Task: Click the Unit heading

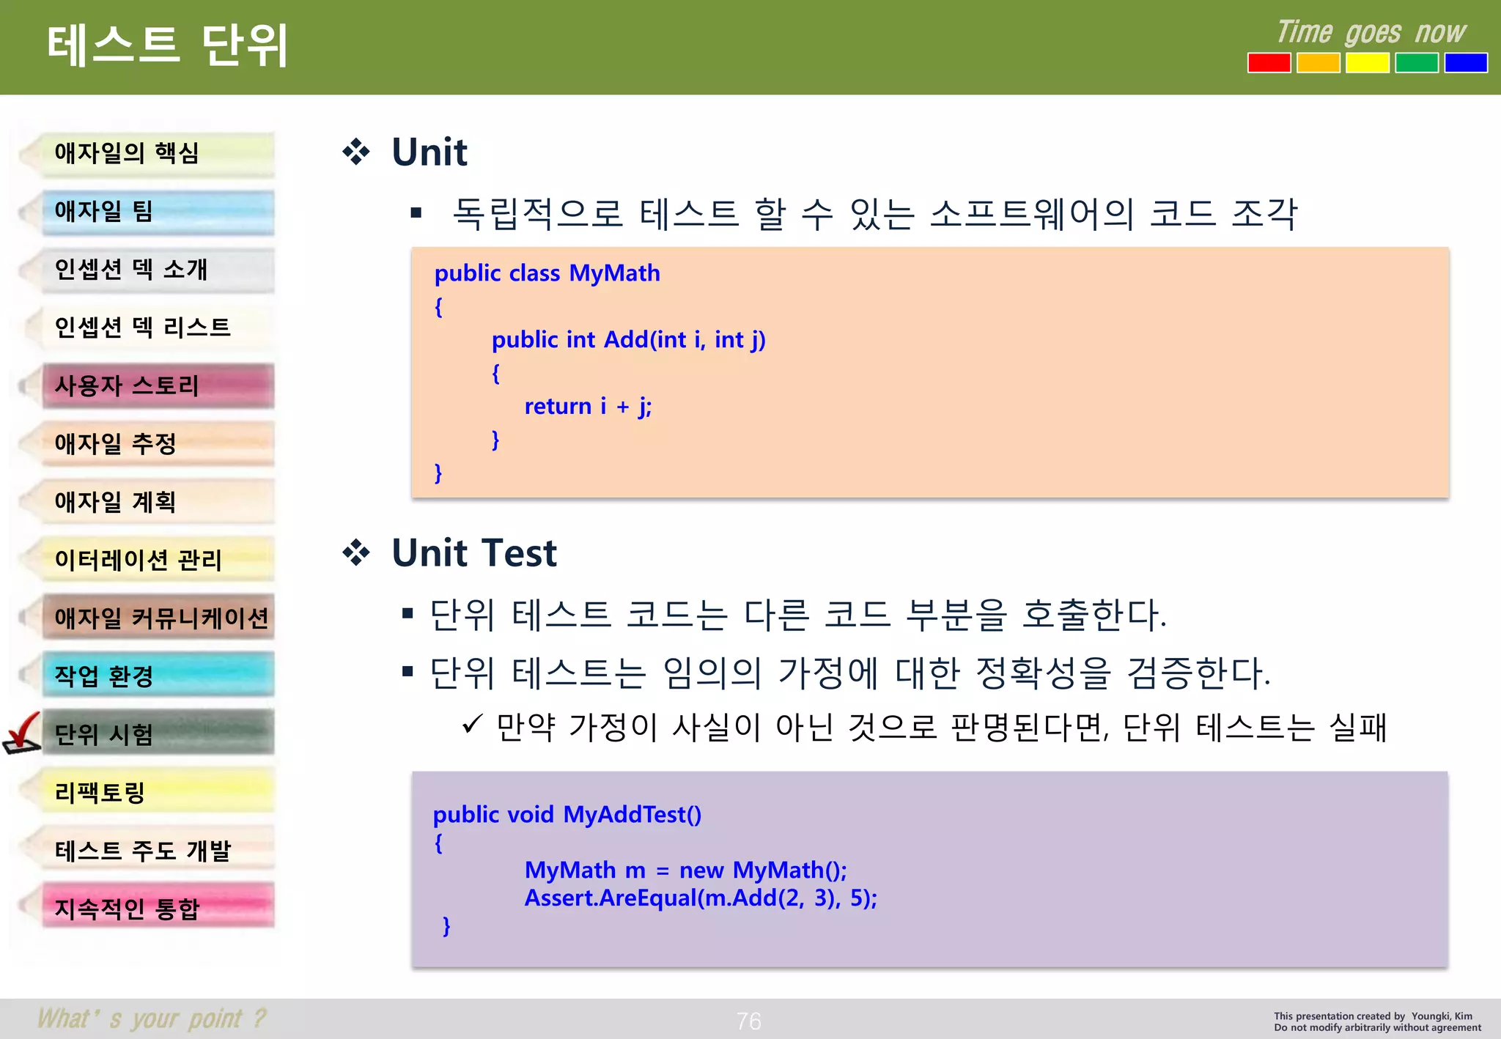Action: 429,152
